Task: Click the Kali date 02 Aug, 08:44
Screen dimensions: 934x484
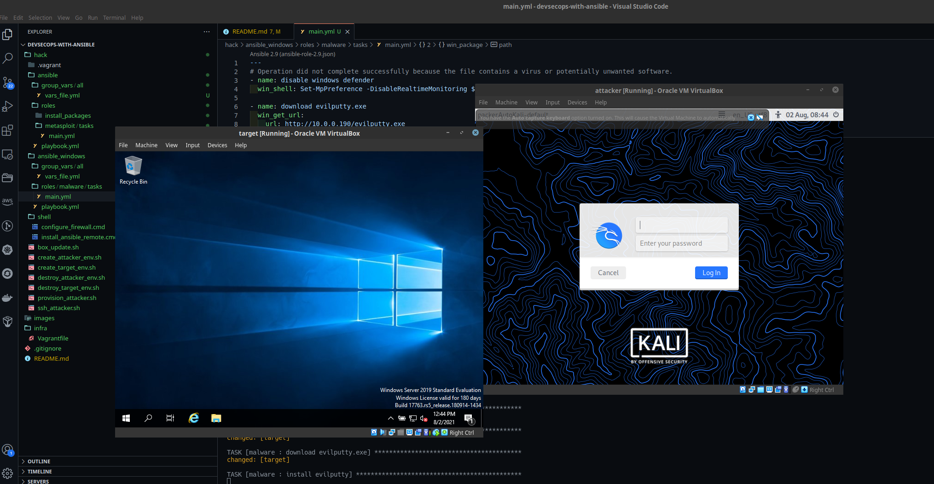Action: click(x=807, y=115)
